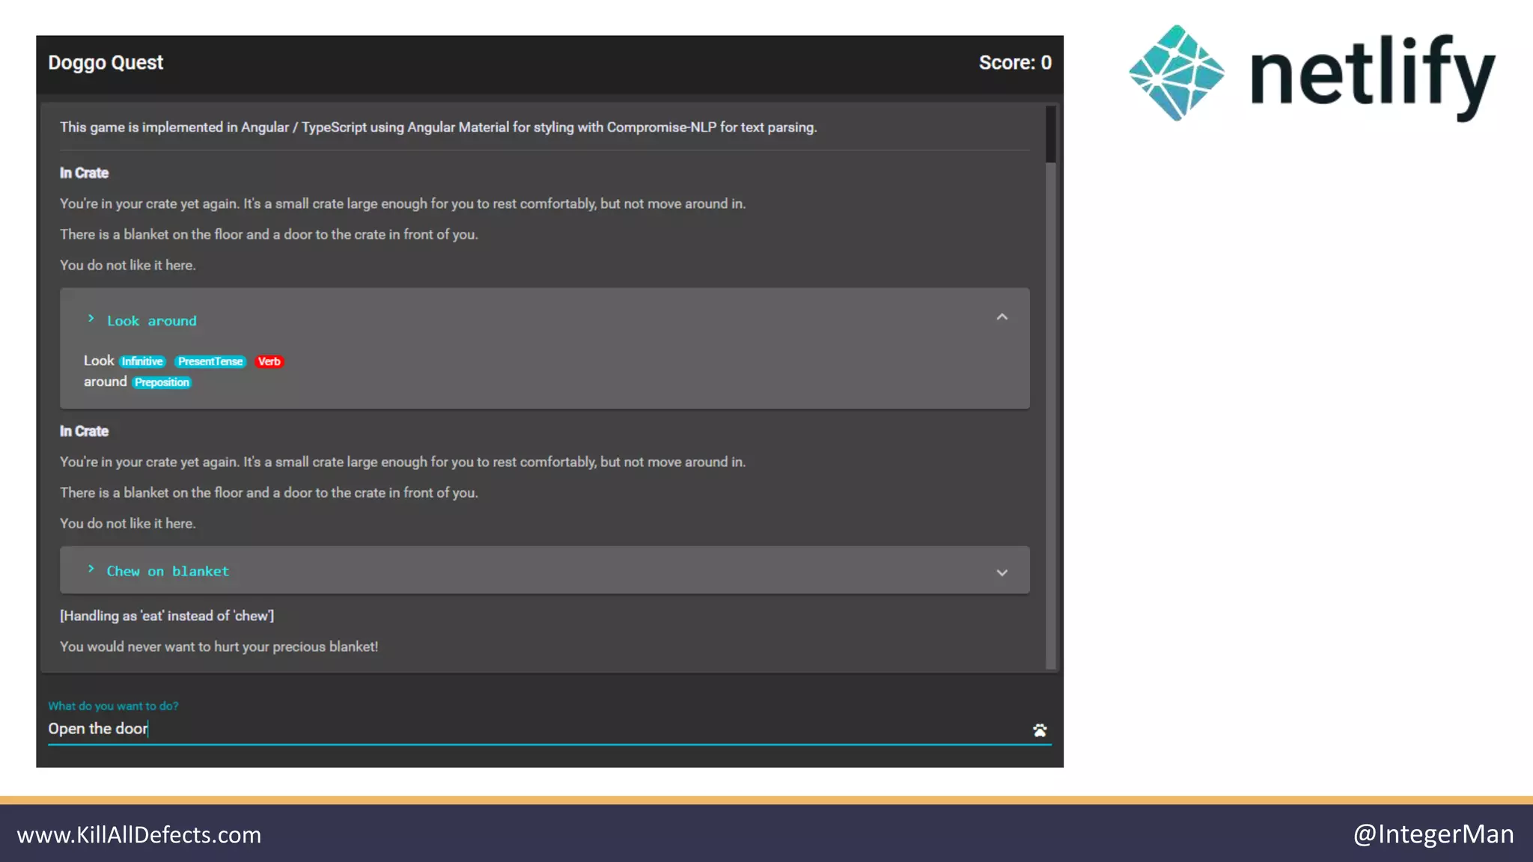Click the red Verb tag chip
This screenshot has height=862, width=1533.
(269, 361)
